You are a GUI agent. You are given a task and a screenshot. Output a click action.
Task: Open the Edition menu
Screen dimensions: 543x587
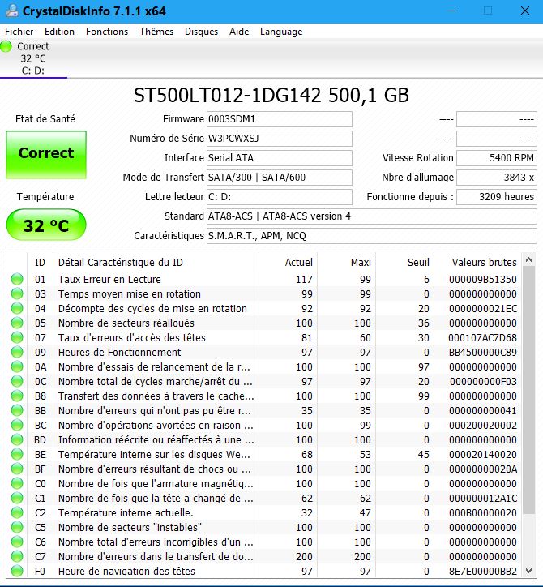click(59, 32)
